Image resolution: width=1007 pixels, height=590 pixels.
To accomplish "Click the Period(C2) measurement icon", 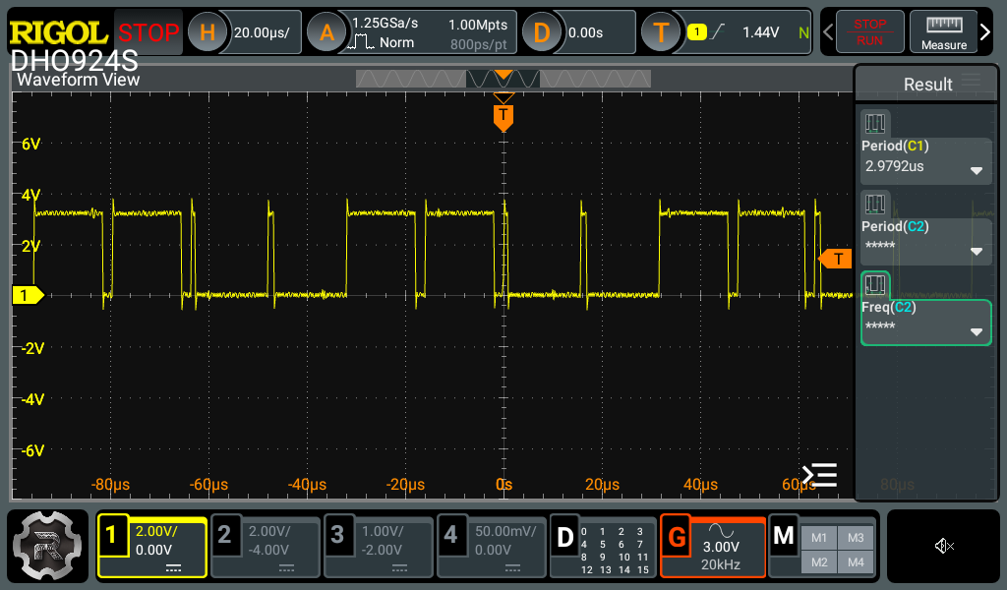I will point(874,204).
